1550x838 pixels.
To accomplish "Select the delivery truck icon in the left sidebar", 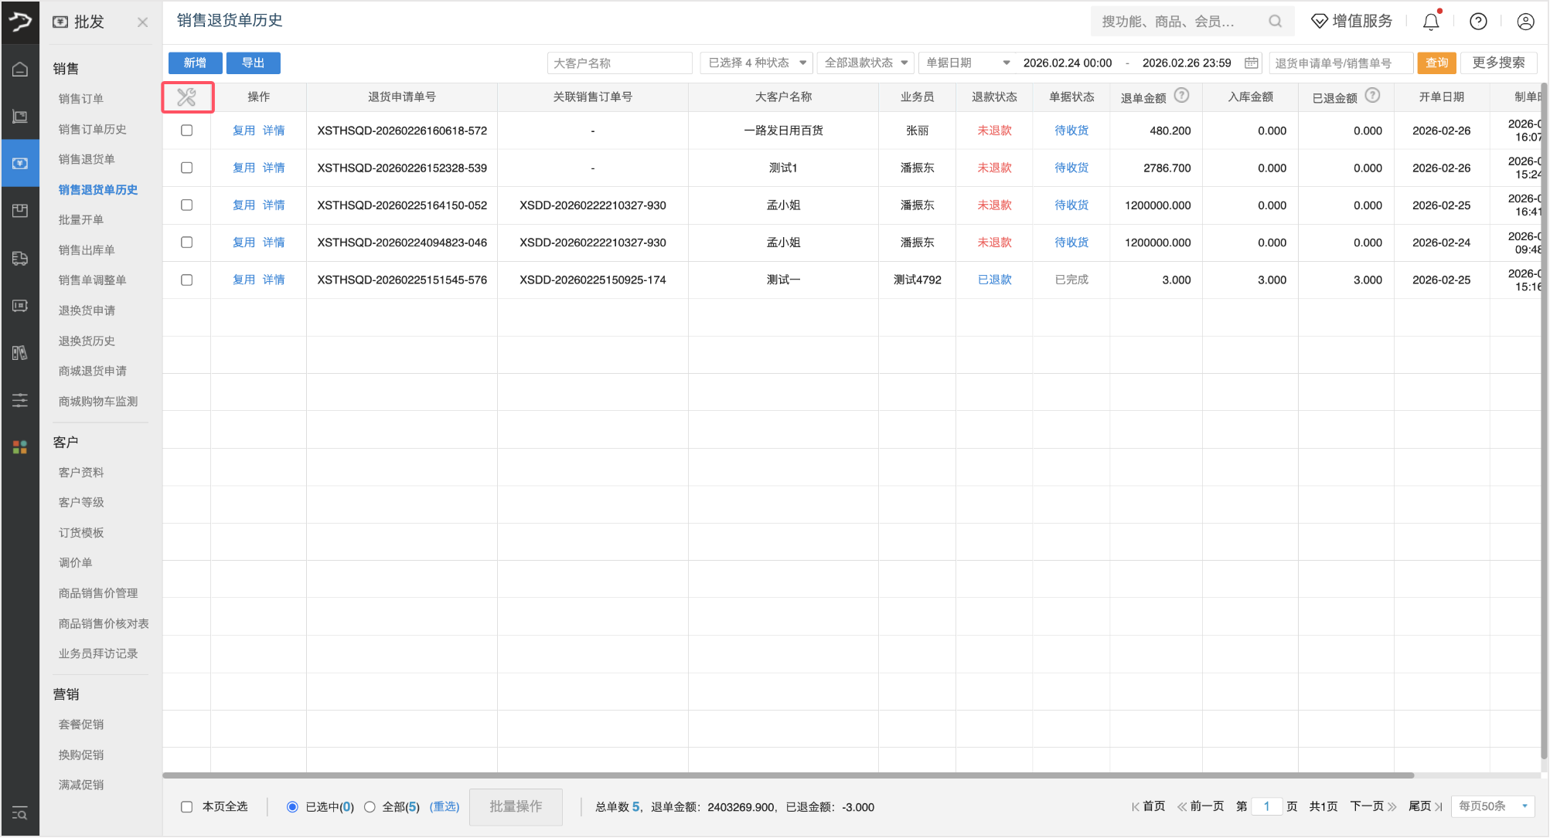I will pyautogui.click(x=19, y=258).
